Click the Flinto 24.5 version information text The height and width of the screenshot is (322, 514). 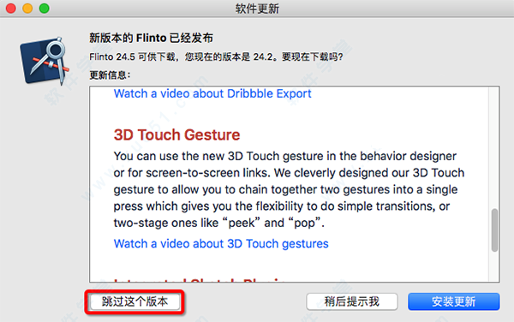tap(216, 57)
